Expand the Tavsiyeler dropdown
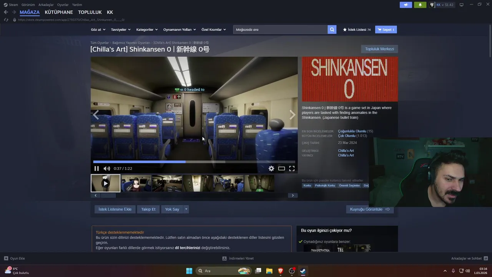 pos(121,30)
